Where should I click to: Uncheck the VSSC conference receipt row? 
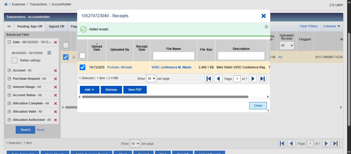tap(82, 67)
